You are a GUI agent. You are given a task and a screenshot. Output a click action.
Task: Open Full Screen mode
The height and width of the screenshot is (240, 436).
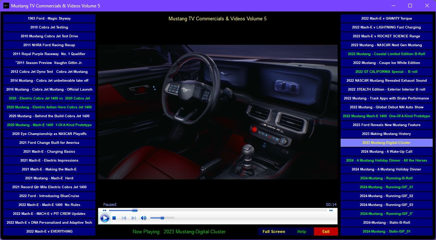click(x=274, y=231)
